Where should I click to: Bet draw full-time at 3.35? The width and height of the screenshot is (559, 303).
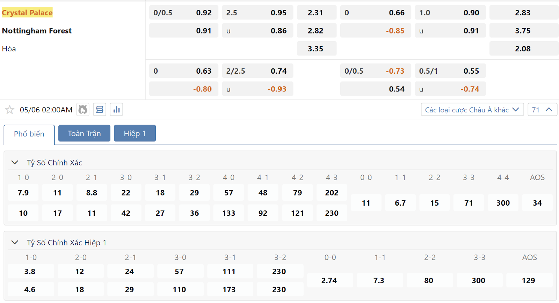(x=317, y=49)
